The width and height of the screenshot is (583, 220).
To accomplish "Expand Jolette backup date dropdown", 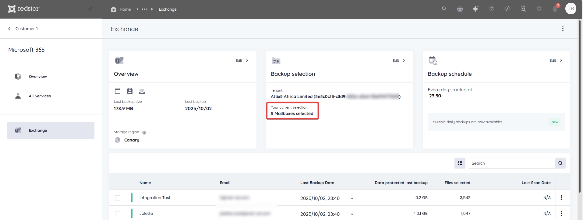I will tap(352, 214).
